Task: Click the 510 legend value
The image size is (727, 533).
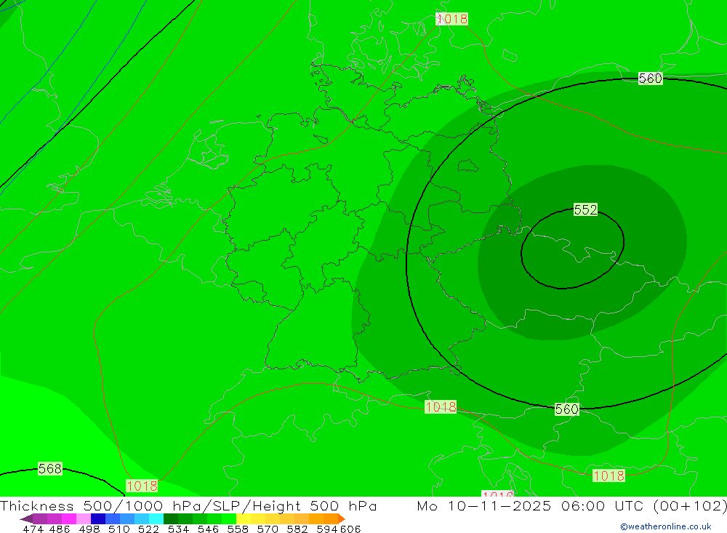Action: tap(119, 529)
